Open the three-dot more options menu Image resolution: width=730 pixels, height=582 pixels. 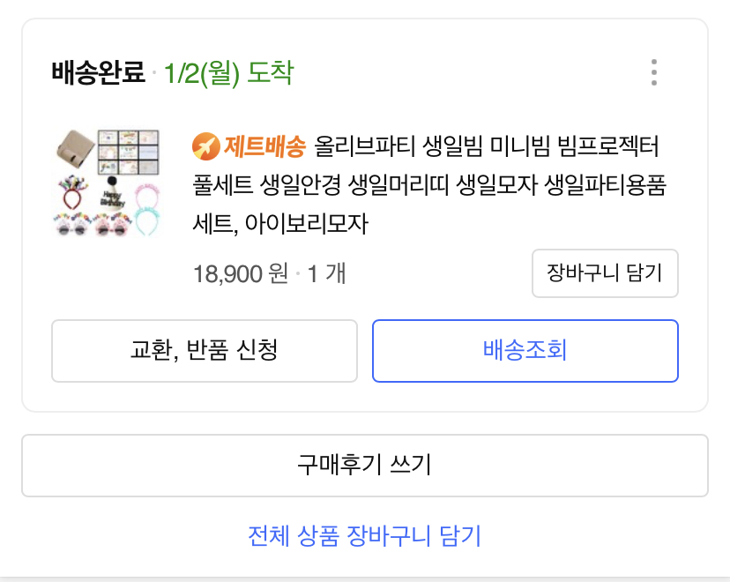tap(653, 72)
